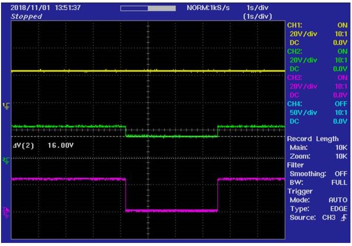Click the parenthesized (1s/div) zoom timebase
This screenshot has width=352, height=246.
pyautogui.click(x=257, y=16)
